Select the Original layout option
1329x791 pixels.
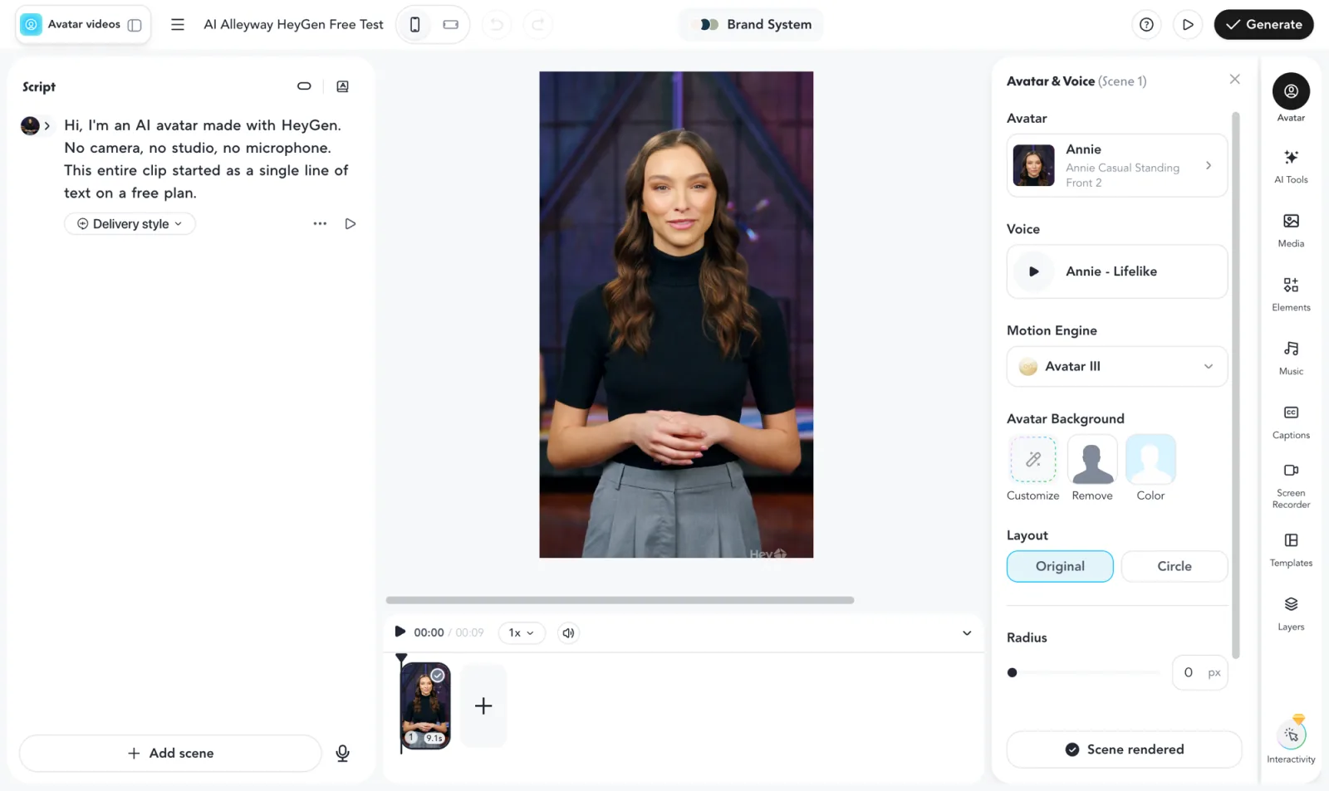point(1060,566)
